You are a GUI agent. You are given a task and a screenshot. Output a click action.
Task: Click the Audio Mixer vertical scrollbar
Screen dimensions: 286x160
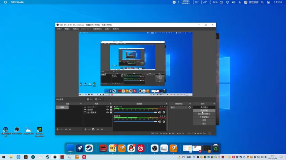click(167, 118)
